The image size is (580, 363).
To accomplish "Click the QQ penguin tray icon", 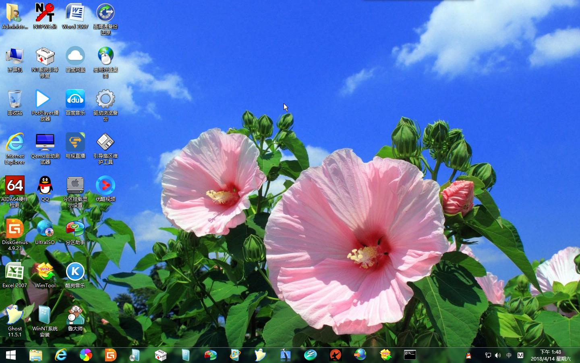I will (x=468, y=355).
